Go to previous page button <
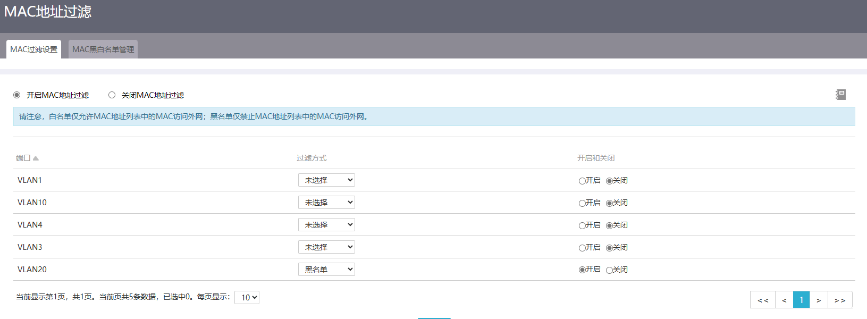 coord(784,300)
